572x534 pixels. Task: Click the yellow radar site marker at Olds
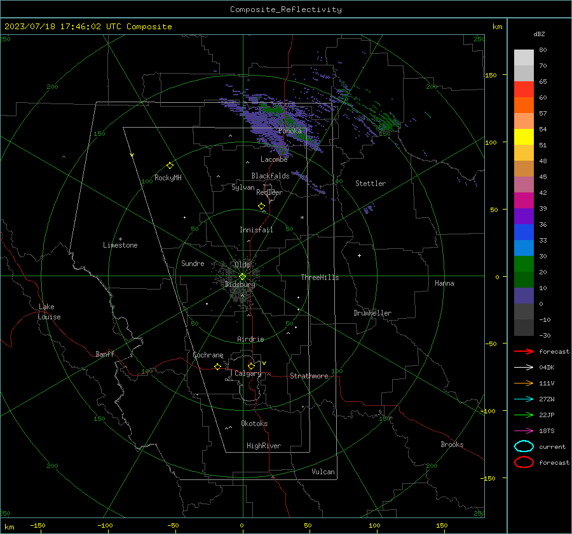pos(242,277)
